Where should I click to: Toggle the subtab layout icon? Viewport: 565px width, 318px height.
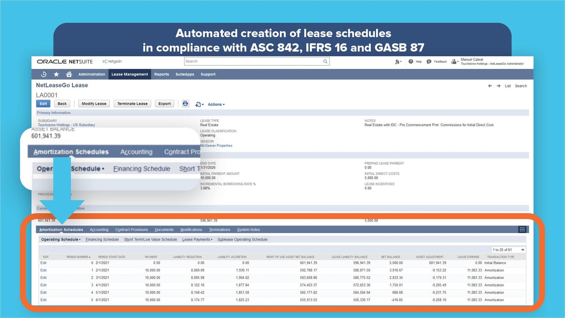tap(522, 230)
